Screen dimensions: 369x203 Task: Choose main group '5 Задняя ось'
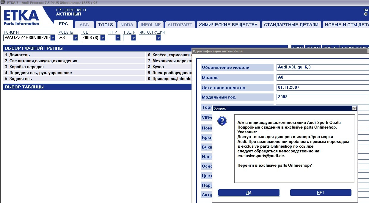(x=74, y=79)
